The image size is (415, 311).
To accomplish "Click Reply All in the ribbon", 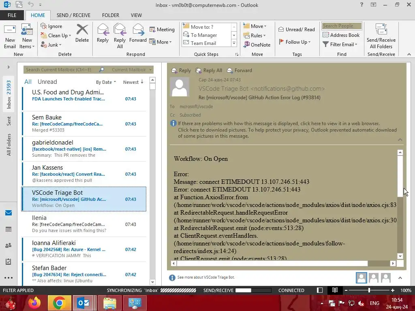I will coord(120,36).
